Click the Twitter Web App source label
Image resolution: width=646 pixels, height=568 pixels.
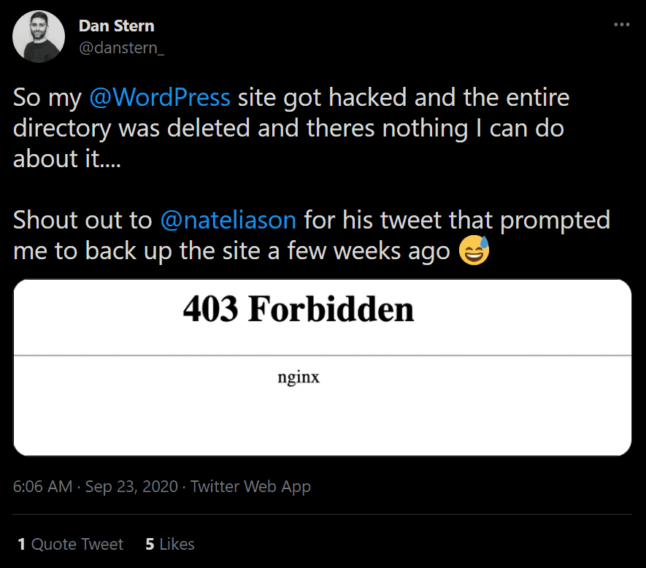click(250, 486)
